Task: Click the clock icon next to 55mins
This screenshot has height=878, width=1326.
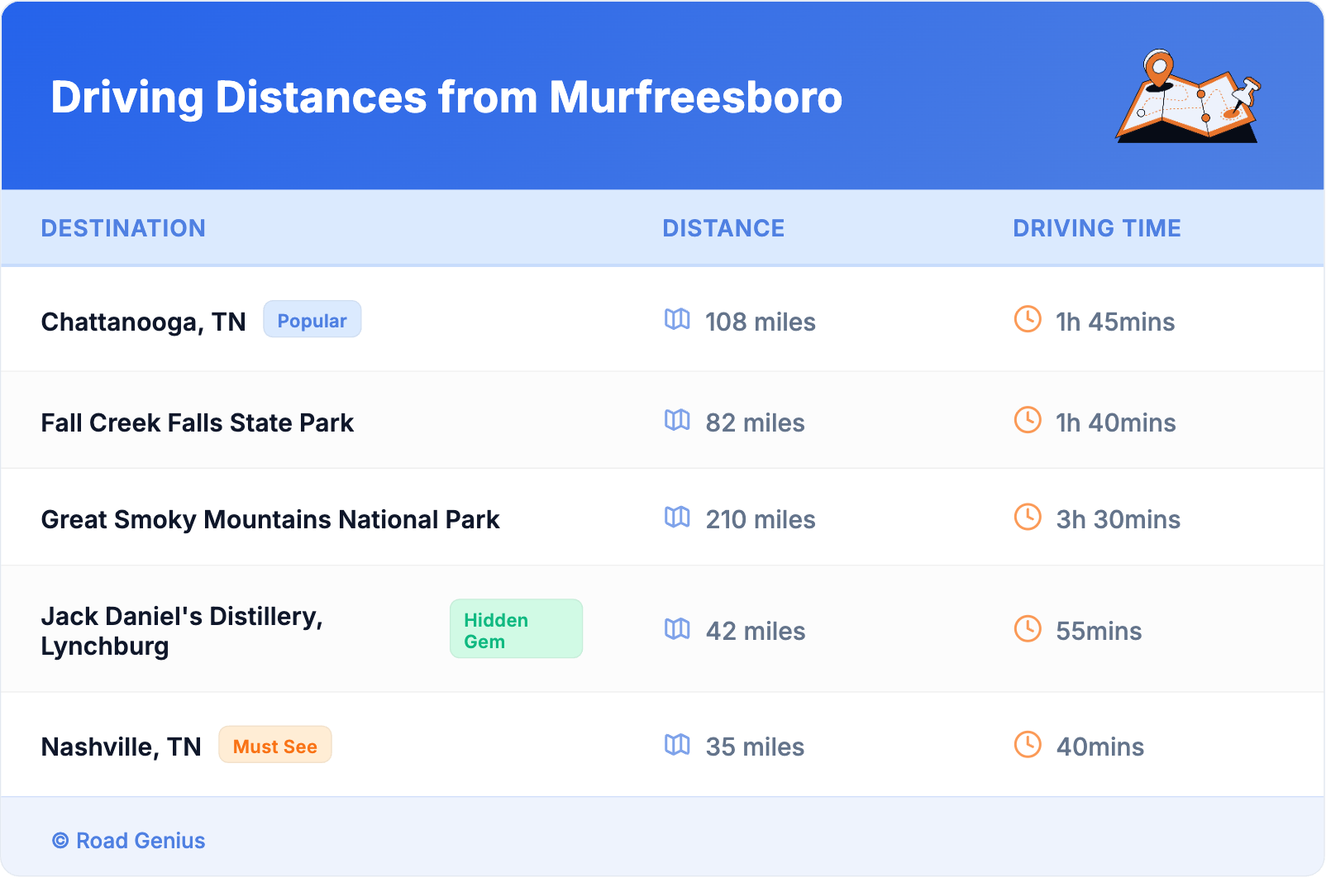Action: [1028, 629]
